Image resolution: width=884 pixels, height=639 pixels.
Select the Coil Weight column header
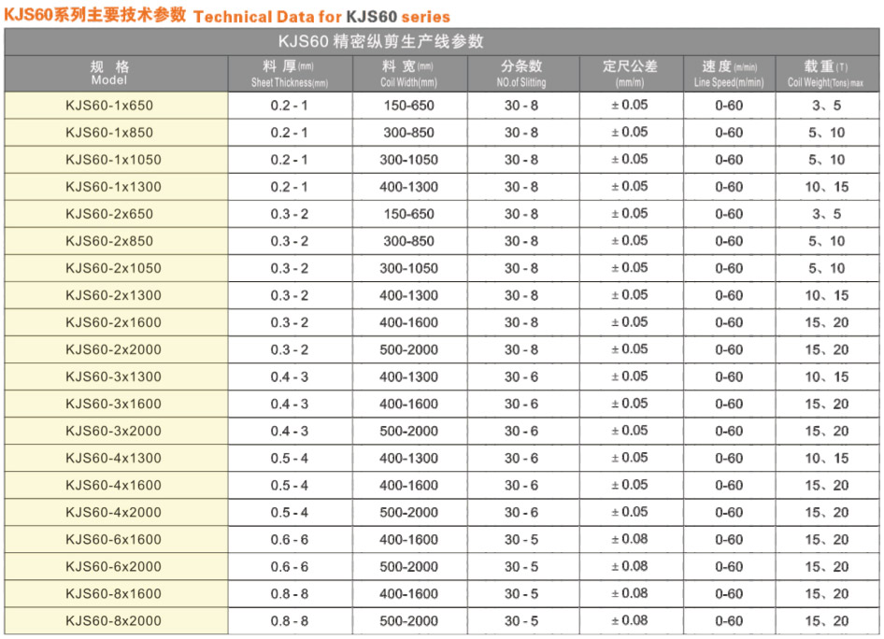pos(826,74)
